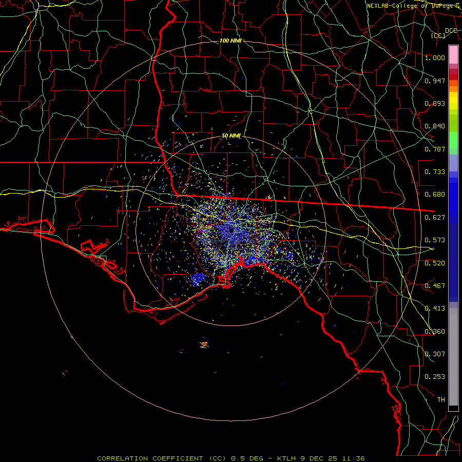Click the 0.680 scale value

point(435,195)
